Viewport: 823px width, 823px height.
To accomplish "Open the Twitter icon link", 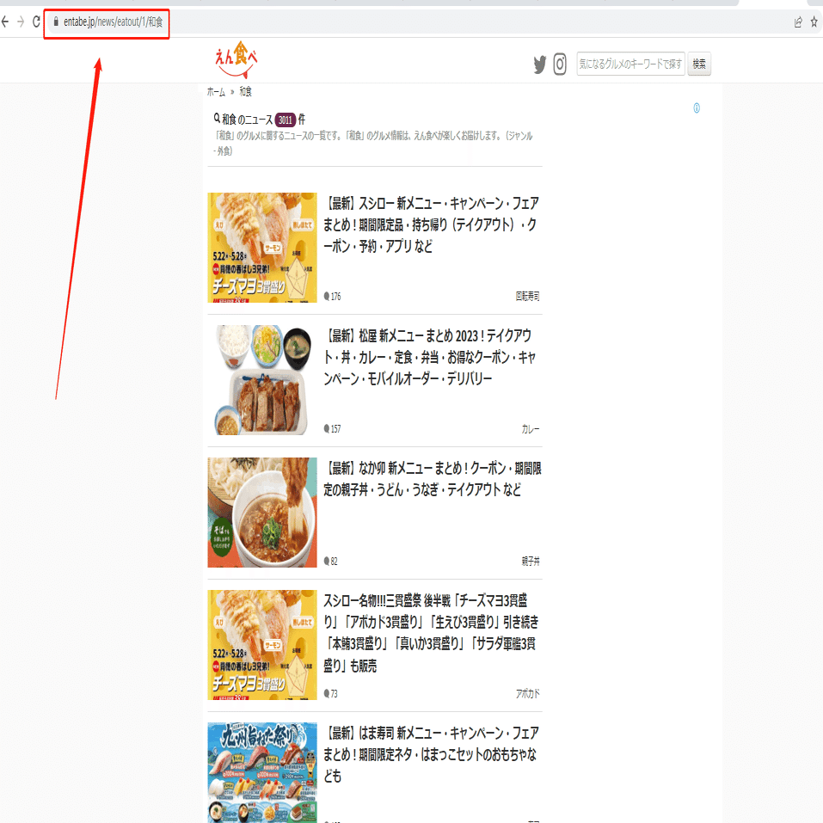I will 539,64.
